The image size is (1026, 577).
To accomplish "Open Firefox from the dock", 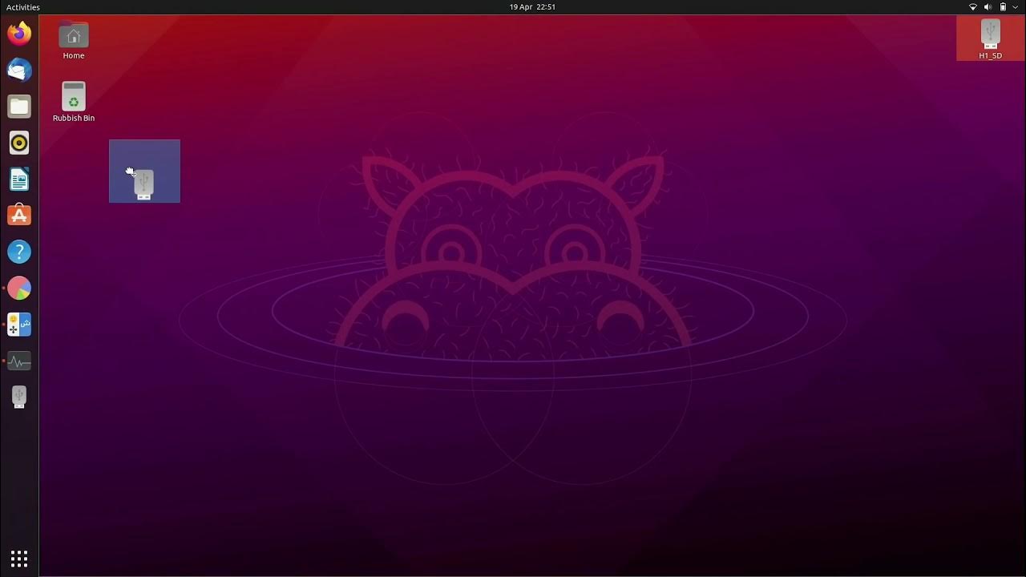I will click(19, 34).
